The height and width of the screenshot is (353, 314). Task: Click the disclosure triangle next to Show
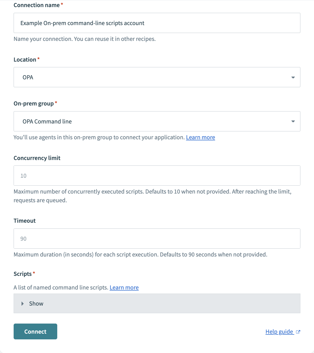click(22, 303)
